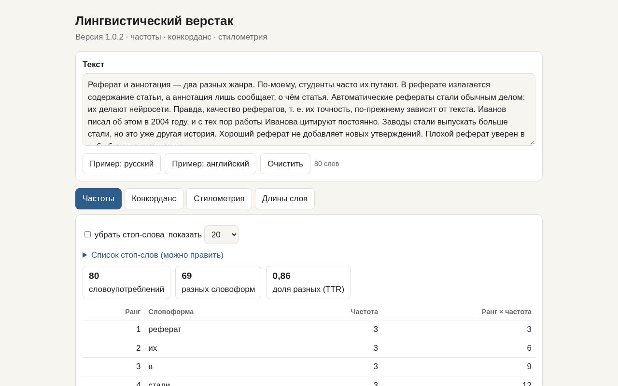Click the «0,86 доля разных (TTR)» card

pyautogui.click(x=308, y=282)
